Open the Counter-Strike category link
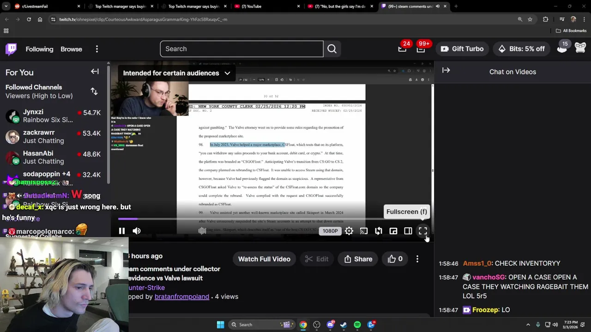Viewport: 591px width, 332px height. coord(147,287)
